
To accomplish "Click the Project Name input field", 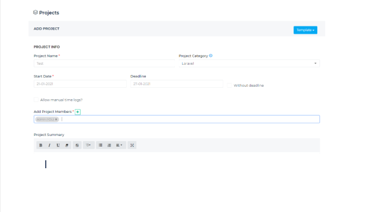I will (x=104, y=63).
